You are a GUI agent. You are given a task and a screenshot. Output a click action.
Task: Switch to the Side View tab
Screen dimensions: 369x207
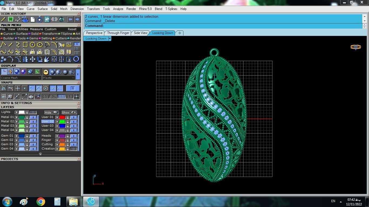(140, 33)
